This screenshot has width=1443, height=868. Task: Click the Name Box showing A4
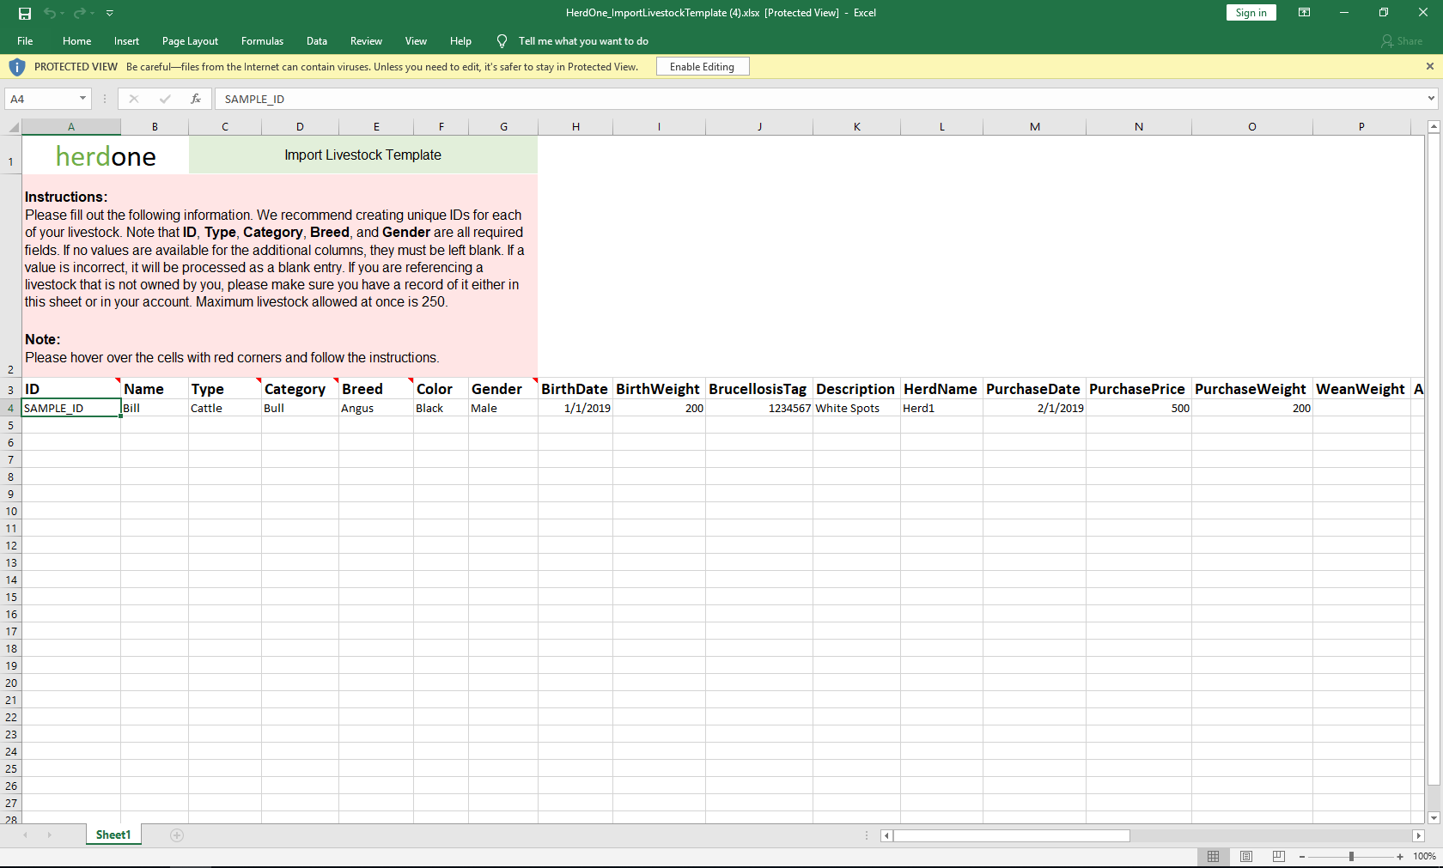coord(40,99)
